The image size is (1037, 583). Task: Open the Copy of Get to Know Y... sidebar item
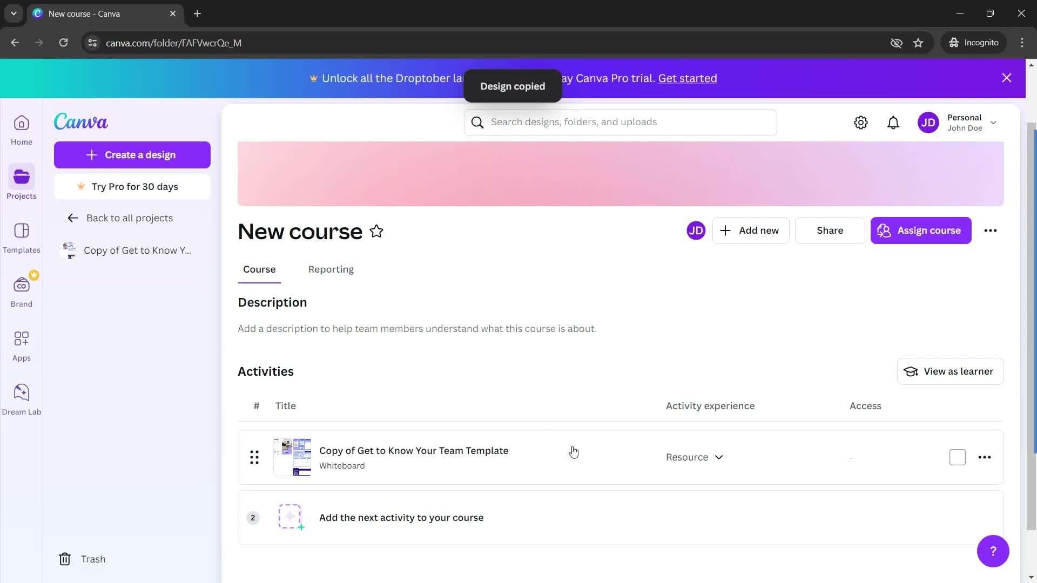point(138,250)
